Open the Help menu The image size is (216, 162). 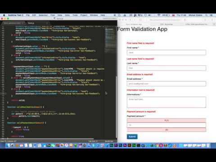(x=103, y=15)
